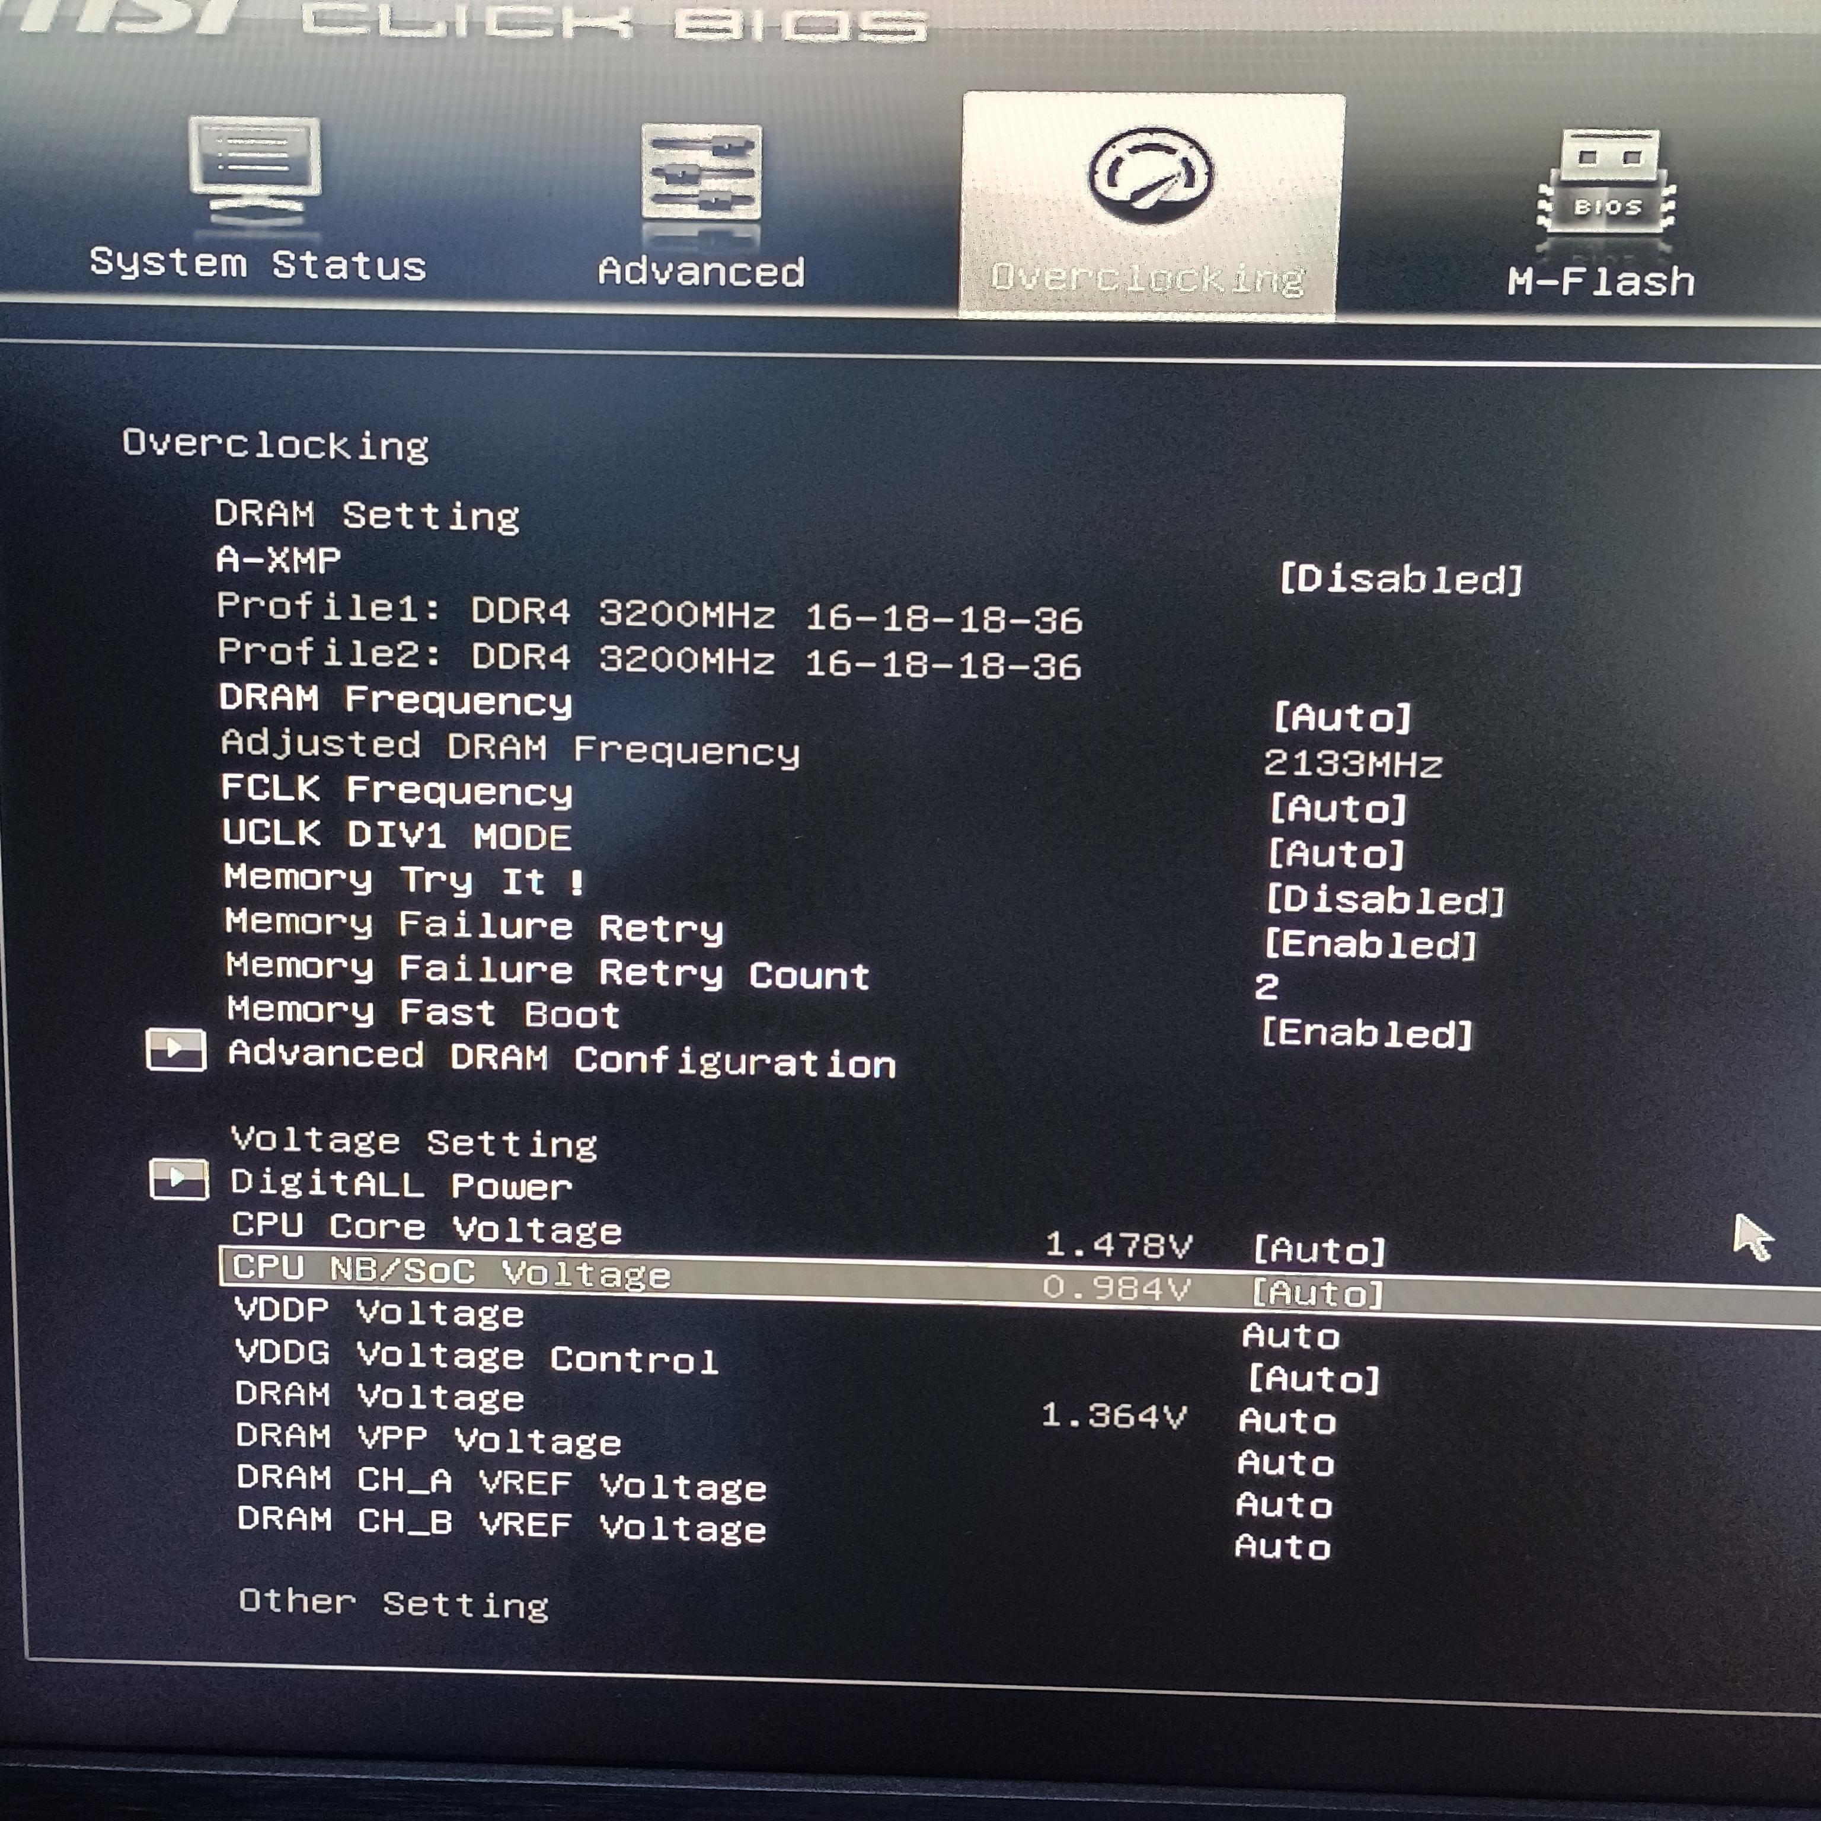Switch to the Advanced tab label
This screenshot has width=1821, height=1821.
point(701,273)
